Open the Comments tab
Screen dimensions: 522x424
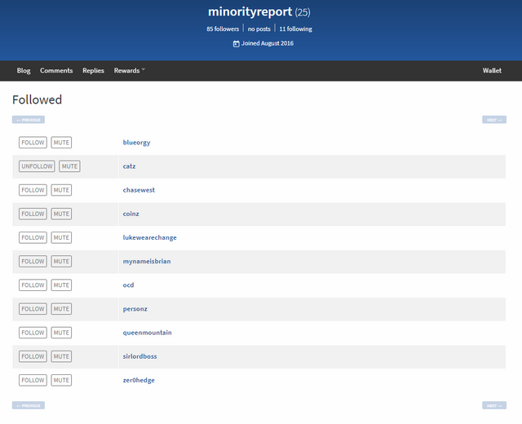click(x=56, y=71)
